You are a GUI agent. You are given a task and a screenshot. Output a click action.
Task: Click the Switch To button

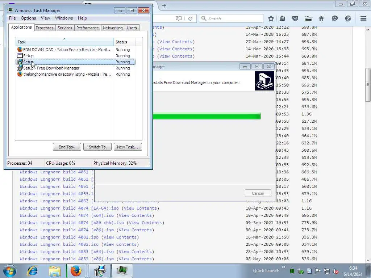pos(97,147)
